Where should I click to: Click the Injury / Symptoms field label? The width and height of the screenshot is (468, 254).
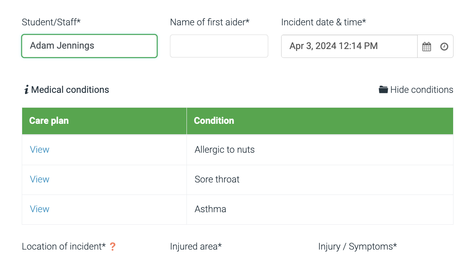pos(358,246)
